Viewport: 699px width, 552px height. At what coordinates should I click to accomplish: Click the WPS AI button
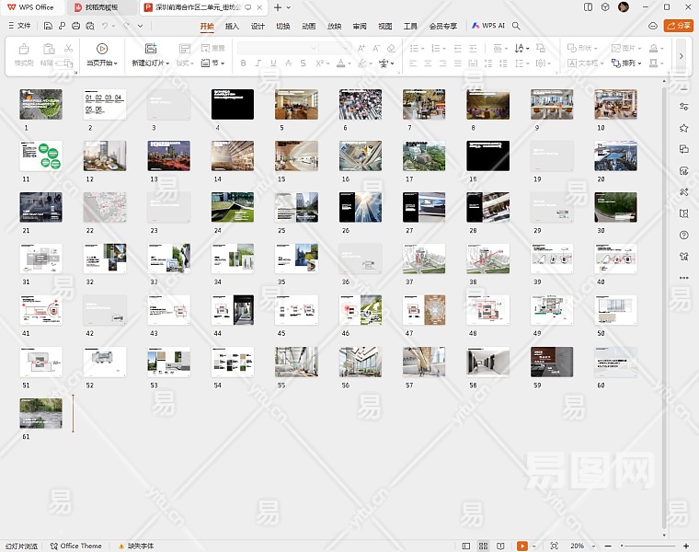pos(488,26)
